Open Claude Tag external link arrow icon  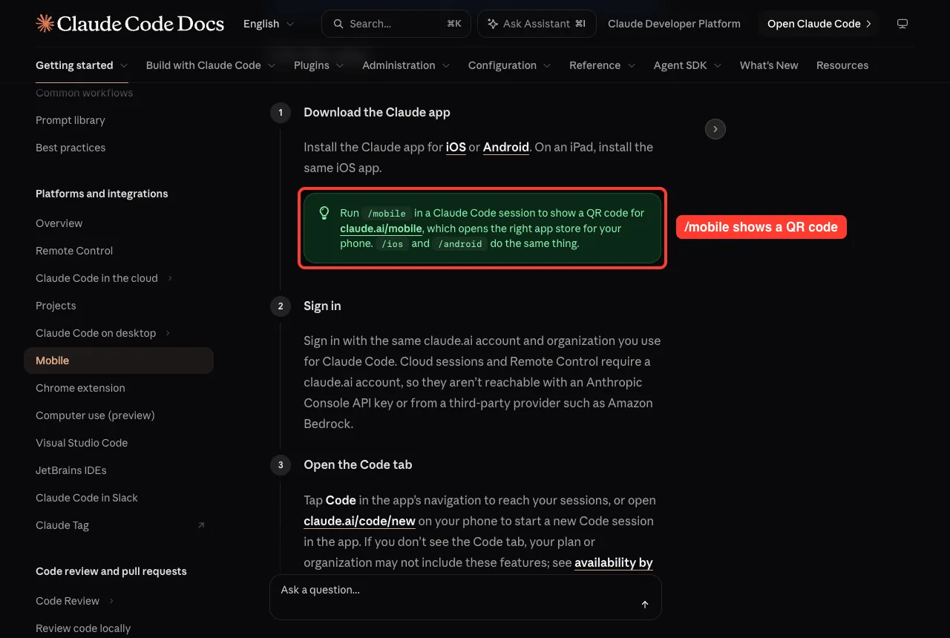coord(200,525)
